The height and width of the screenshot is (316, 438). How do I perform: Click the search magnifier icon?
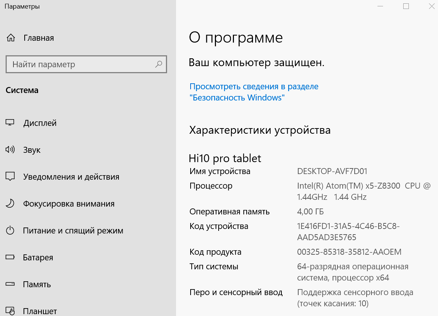click(158, 64)
